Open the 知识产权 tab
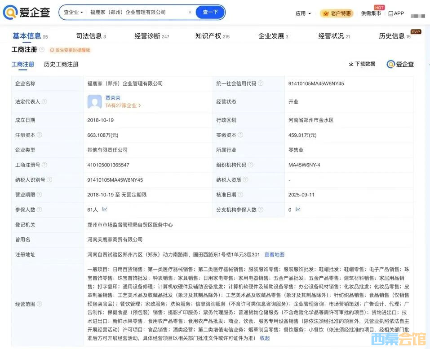 coord(212,36)
